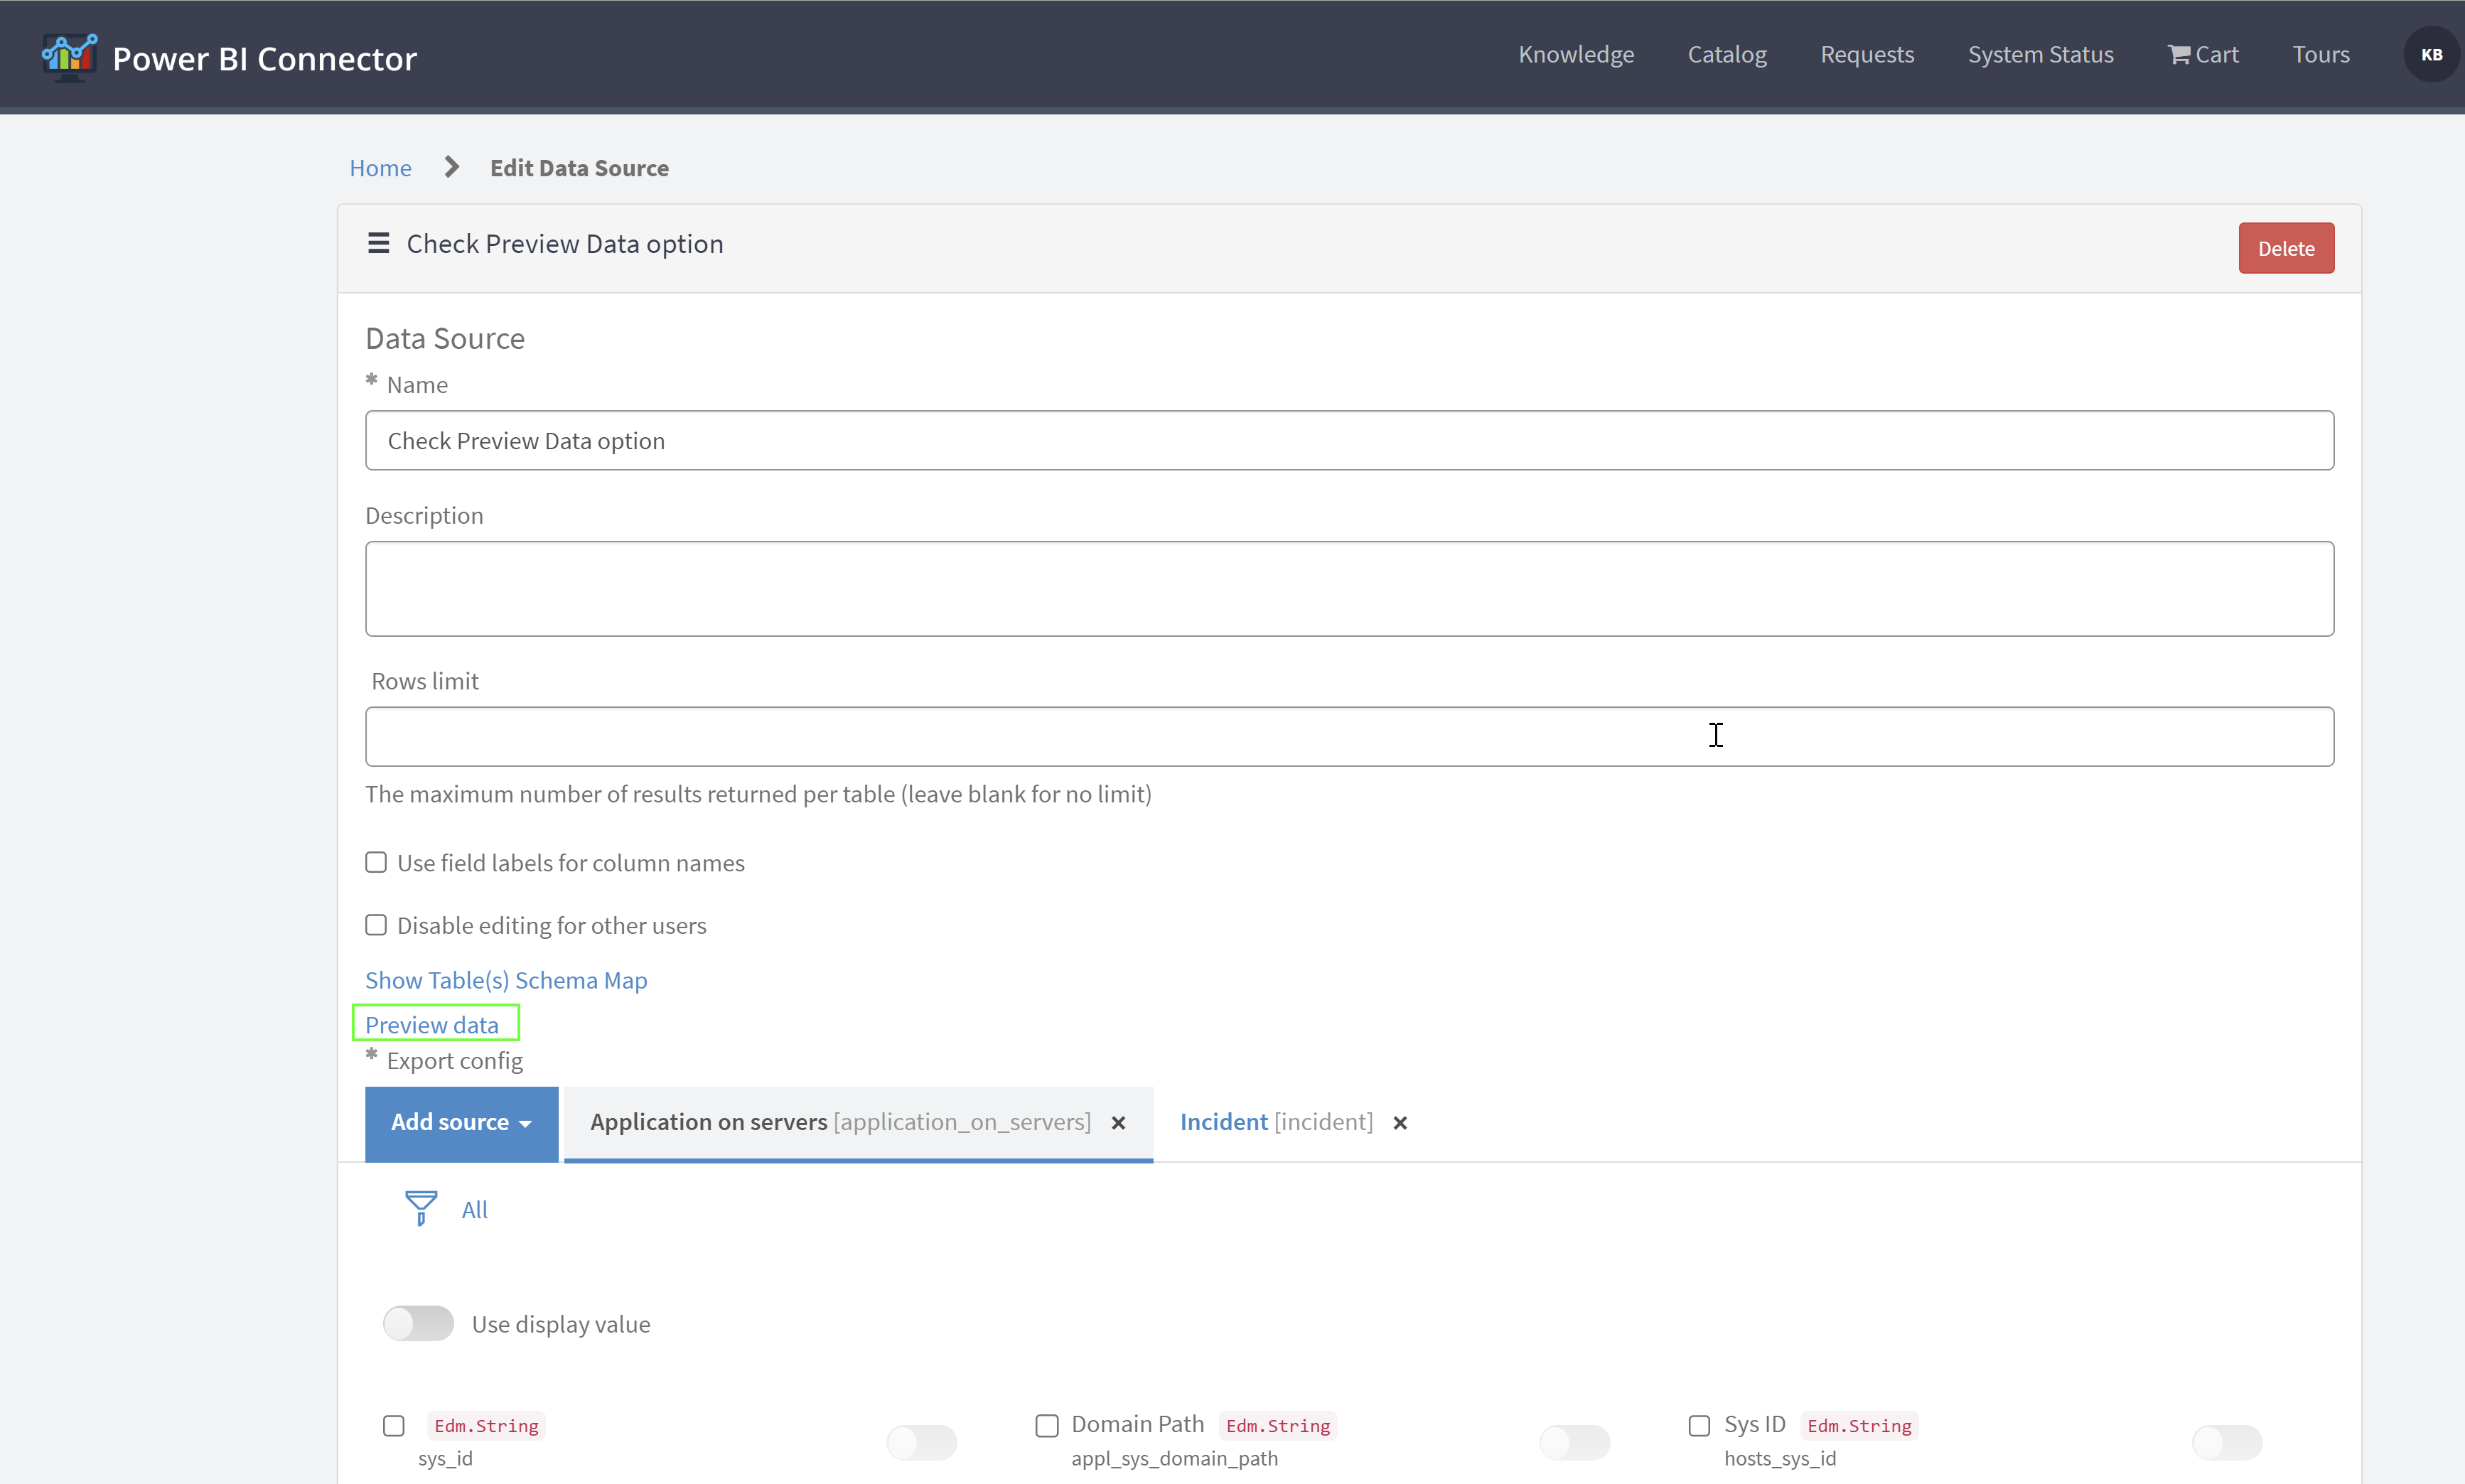
Task: Open the hamburger menu beside the title
Action: click(x=378, y=244)
